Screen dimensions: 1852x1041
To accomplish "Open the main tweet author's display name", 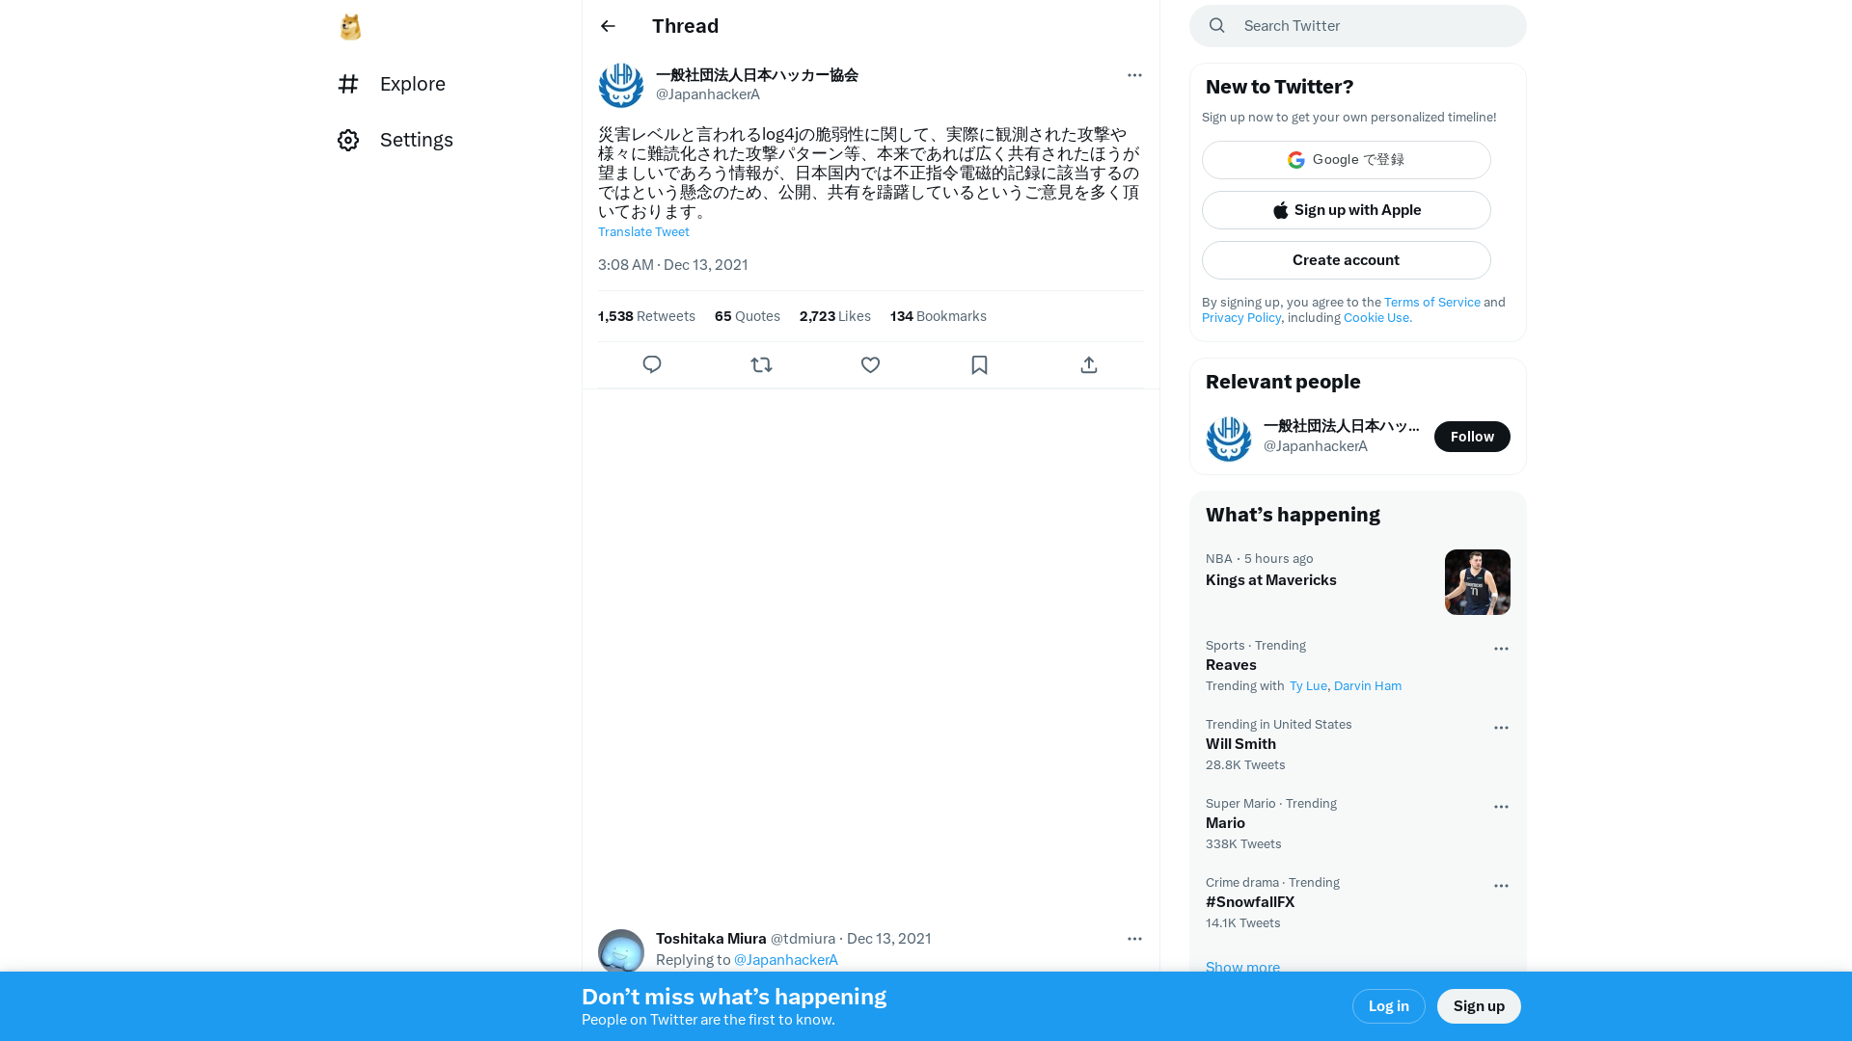I will click(x=757, y=75).
